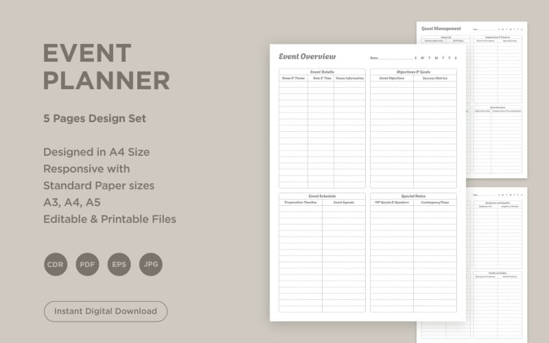Click the 'Name & Theme' column header
This screenshot has height=343, width=549.
pos(294,78)
